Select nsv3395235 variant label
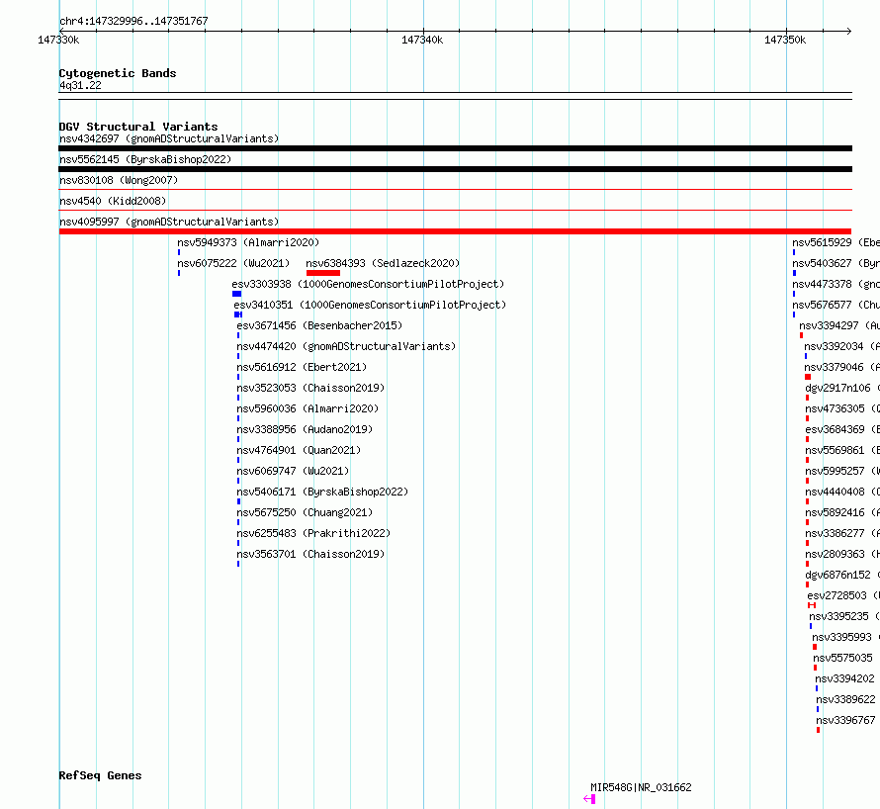The image size is (880, 809). [x=844, y=616]
